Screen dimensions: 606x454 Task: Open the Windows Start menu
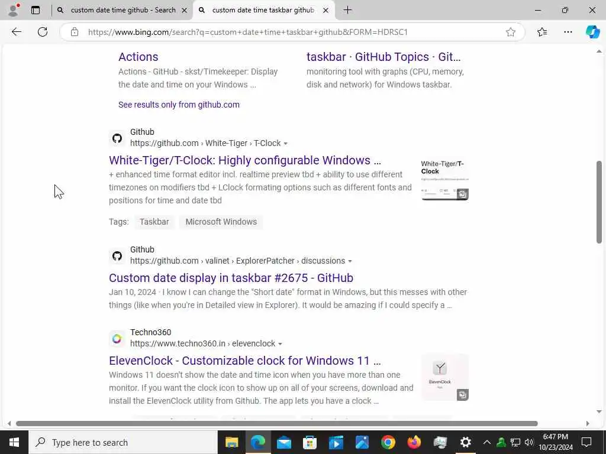click(14, 442)
